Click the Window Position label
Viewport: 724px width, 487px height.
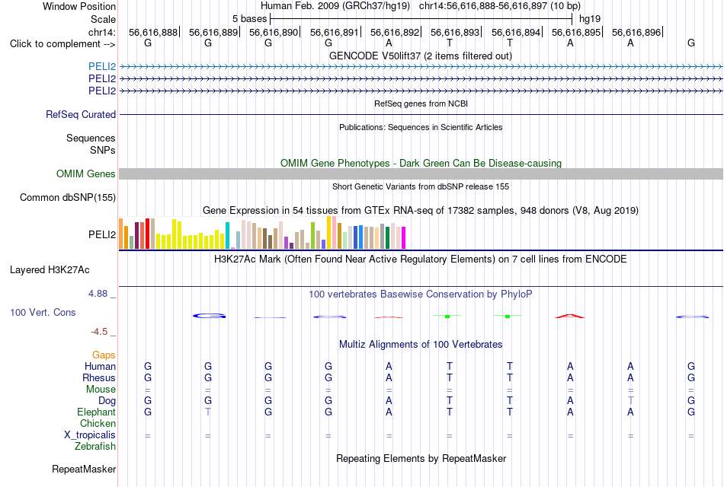coord(79,6)
